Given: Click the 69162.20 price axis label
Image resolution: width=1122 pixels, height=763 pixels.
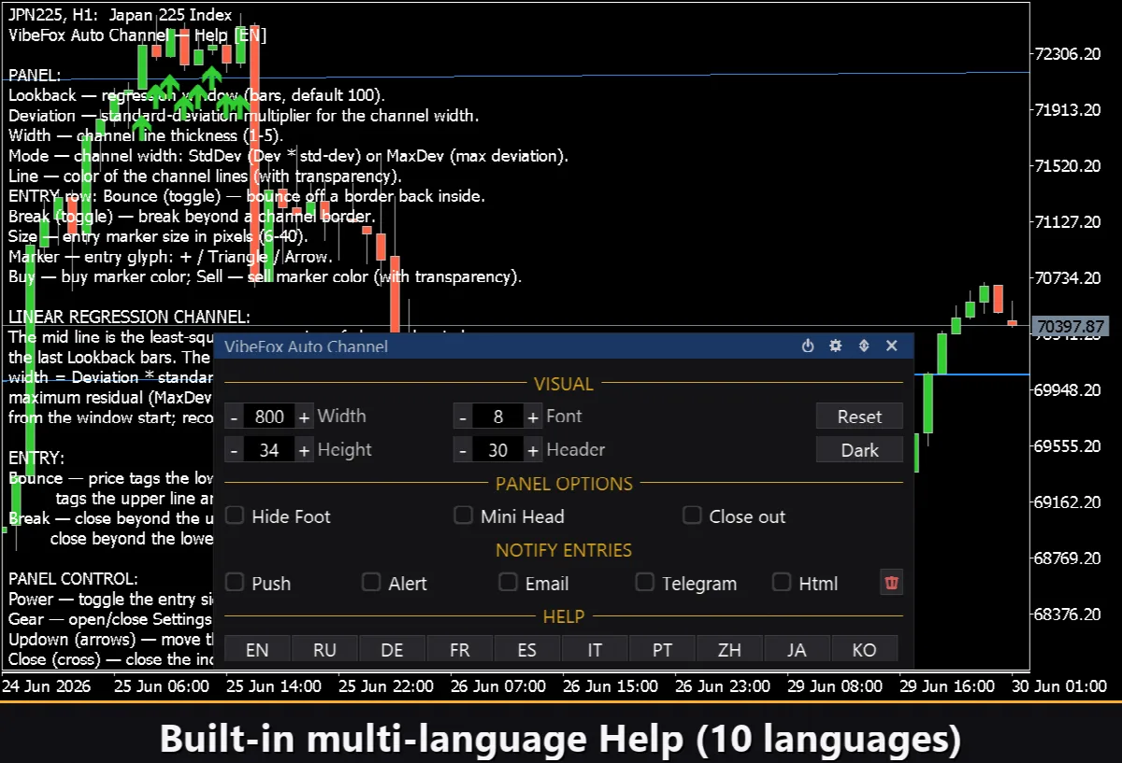Looking at the screenshot, I should (1070, 502).
